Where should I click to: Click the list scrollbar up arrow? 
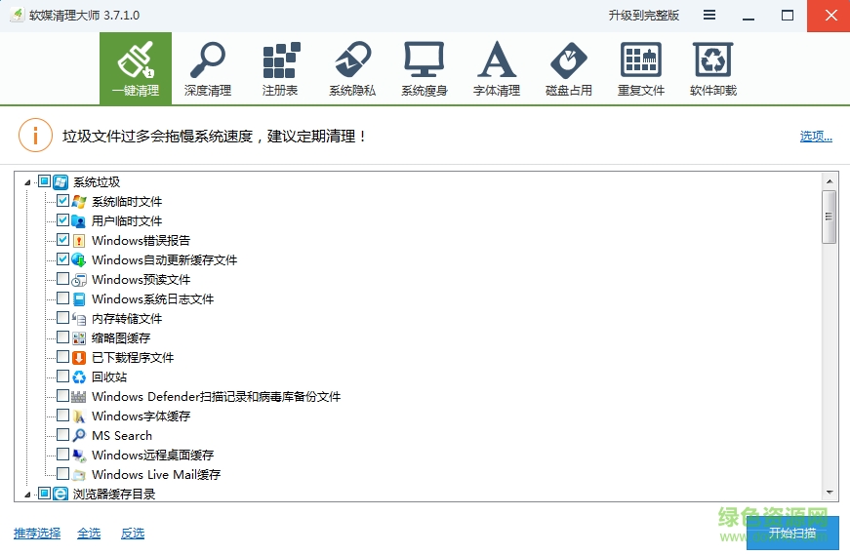pos(830,181)
